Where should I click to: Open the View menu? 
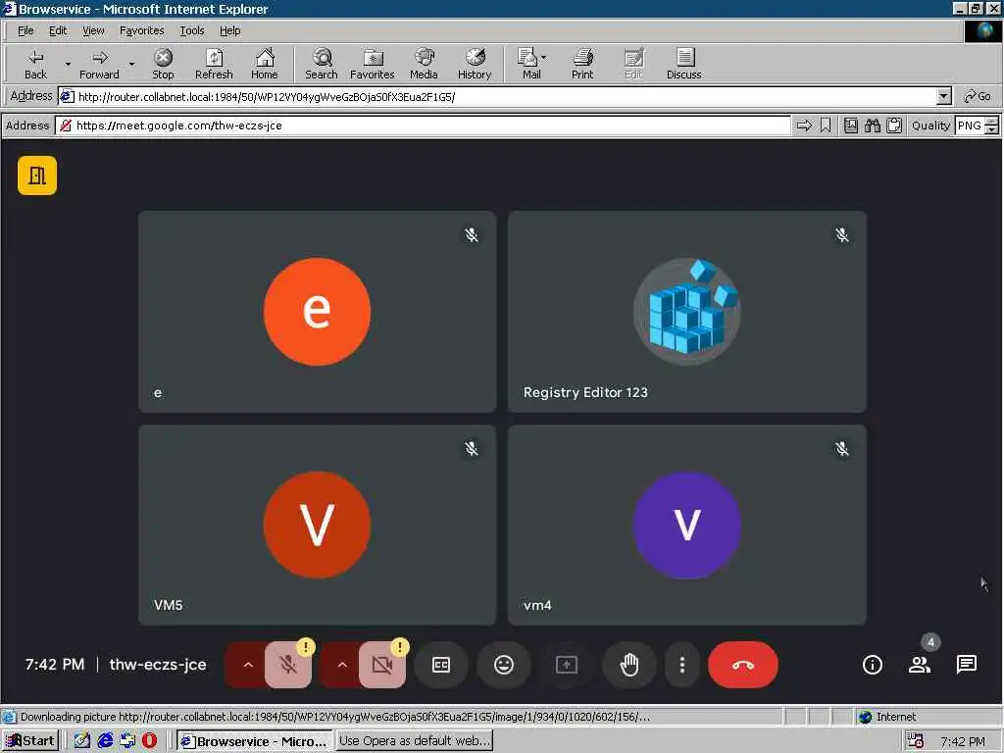point(93,30)
